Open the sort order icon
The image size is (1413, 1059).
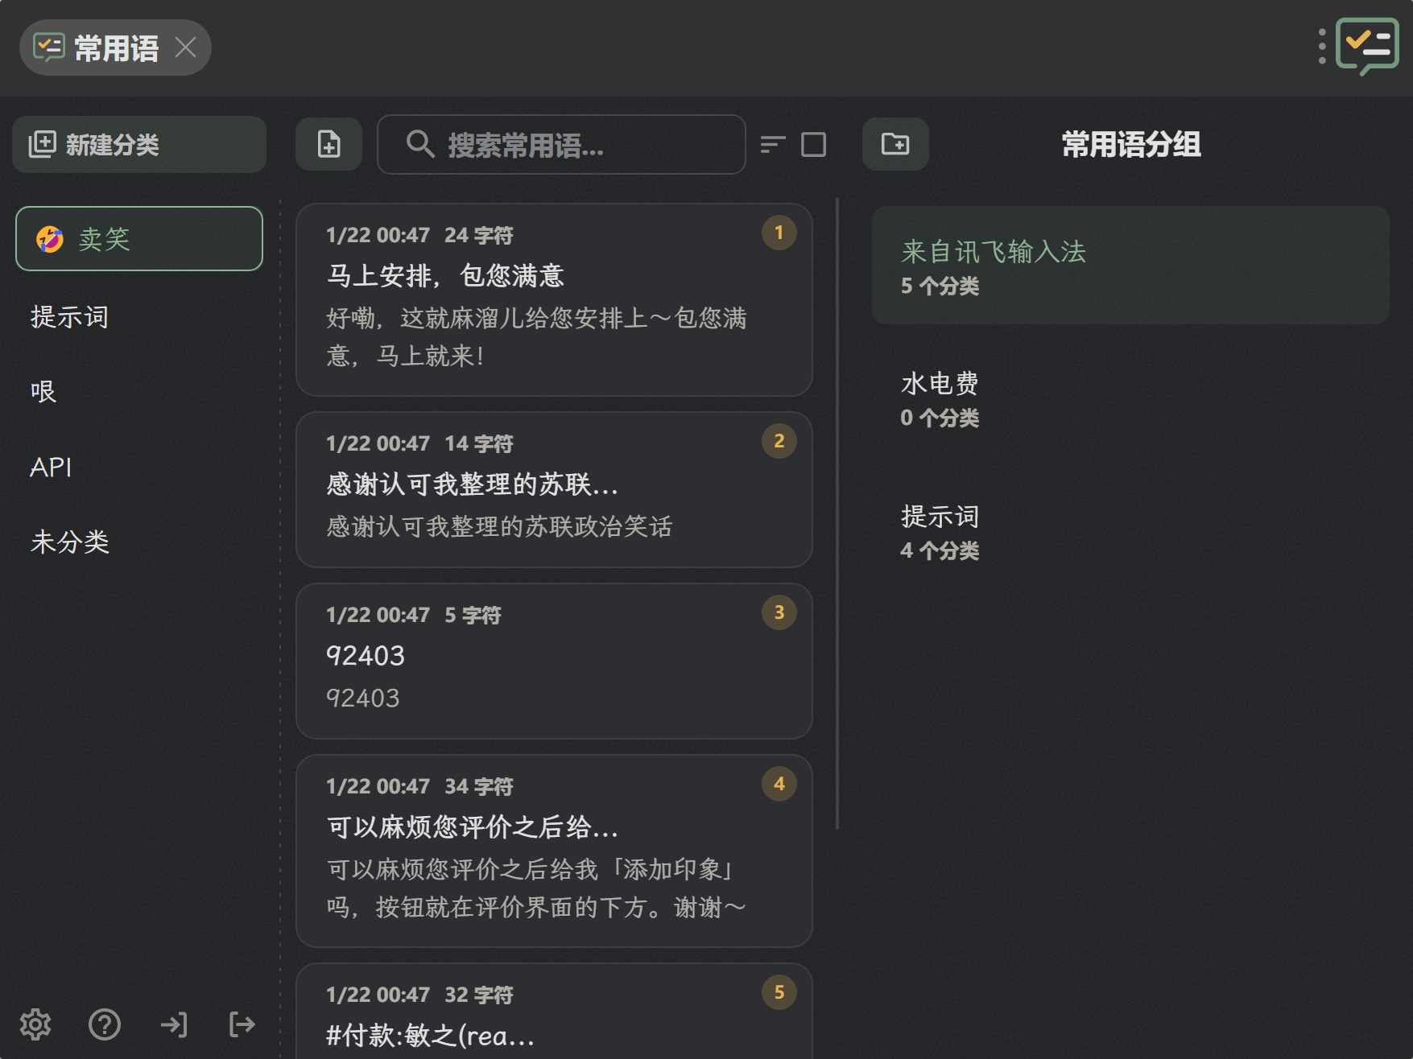[x=772, y=145]
